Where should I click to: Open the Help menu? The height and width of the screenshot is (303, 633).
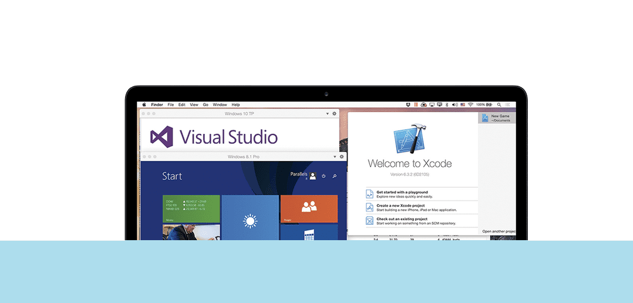click(x=236, y=105)
